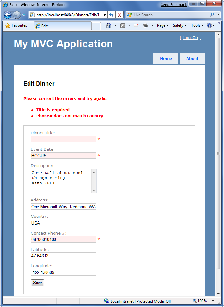Click the red Stop icon beside the address bar
Viewport: 224px width, 307px height.
pyautogui.click(x=120, y=15)
